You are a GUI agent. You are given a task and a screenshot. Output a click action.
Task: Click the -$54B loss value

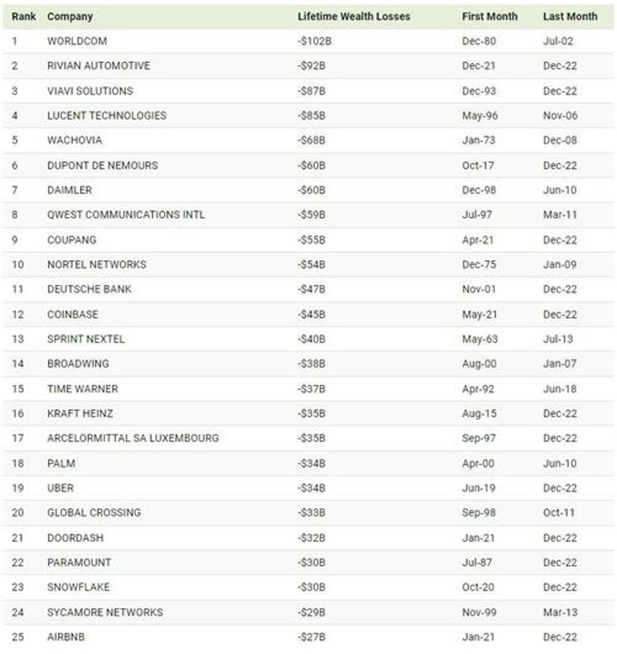tap(311, 264)
